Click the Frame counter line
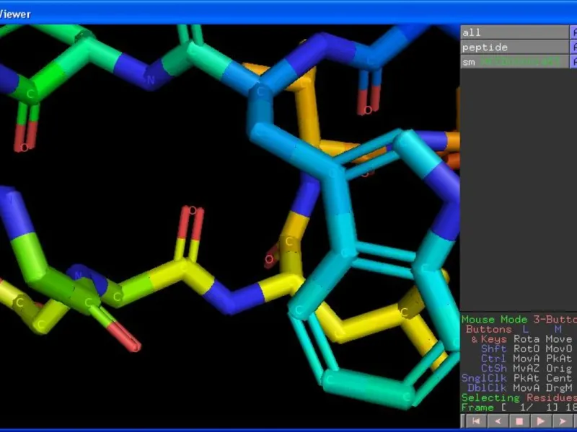Image resolution: width=577 pixels, height=432 pixels. (x=519, y=408)
